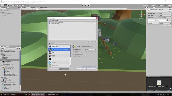The height and width of the screenshot is (96, 172).
Task: Open the Component menu
Action: 21,3
